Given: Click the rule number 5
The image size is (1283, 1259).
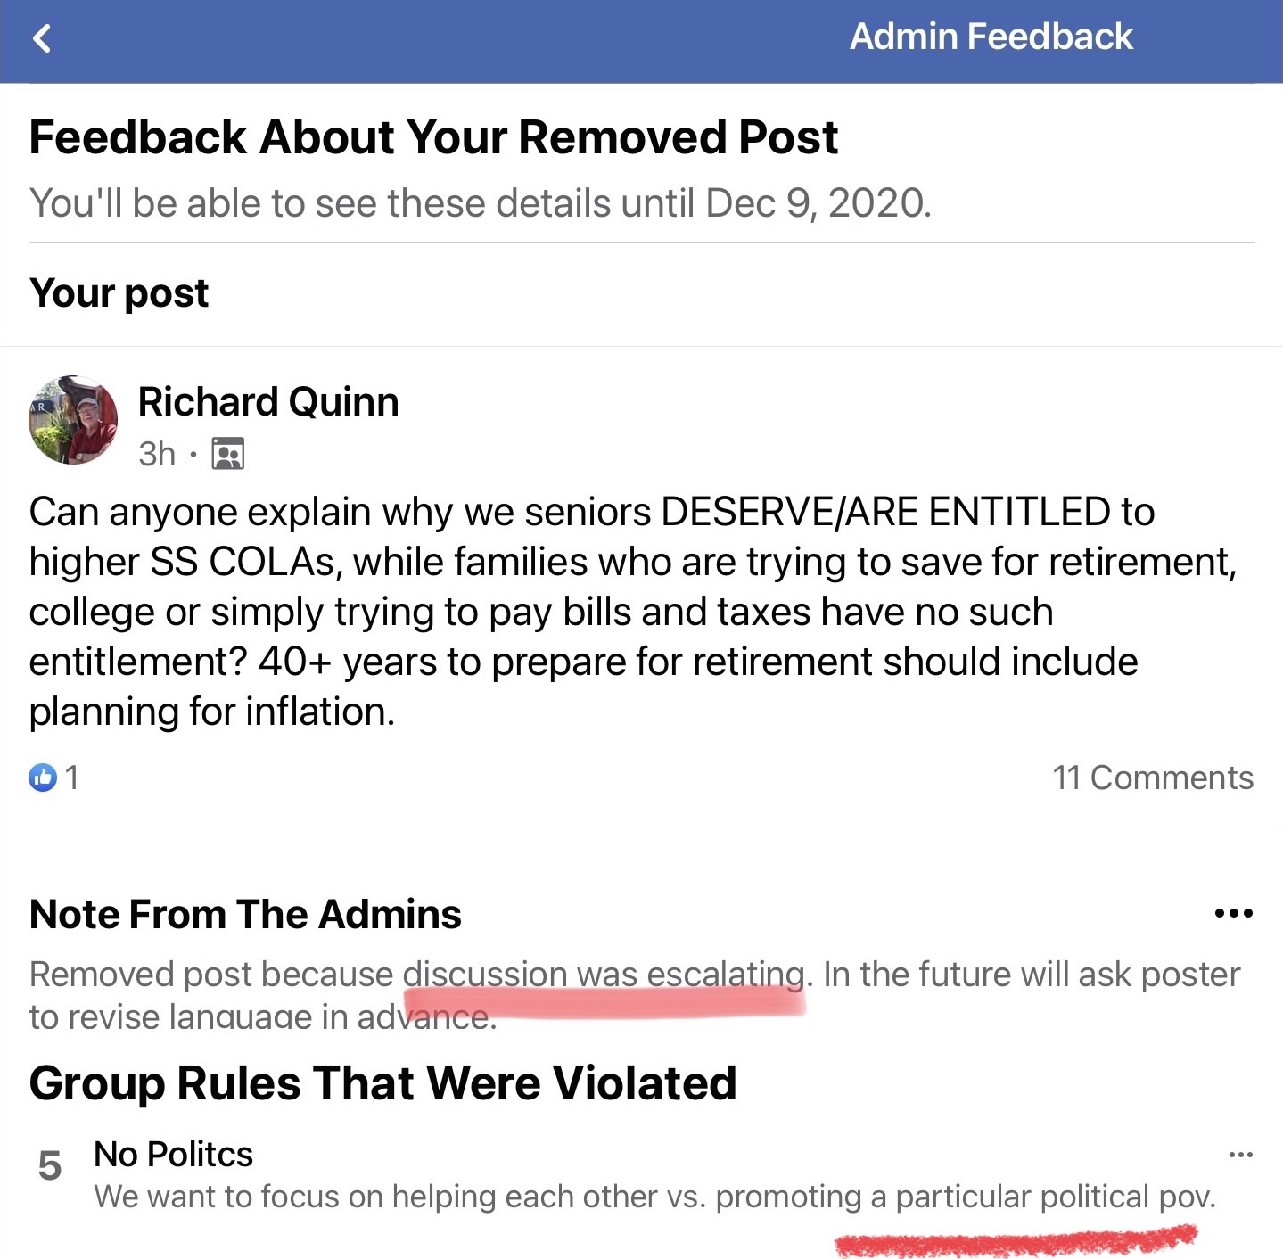Looking at the screenshot, I should coord(50,1166).
